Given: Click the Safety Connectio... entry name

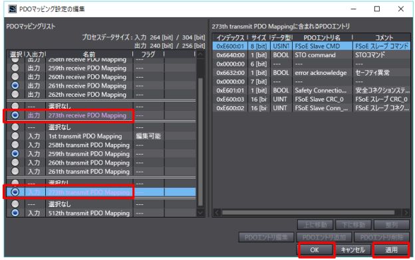Looking at the screenshot, I should [321, 90].
